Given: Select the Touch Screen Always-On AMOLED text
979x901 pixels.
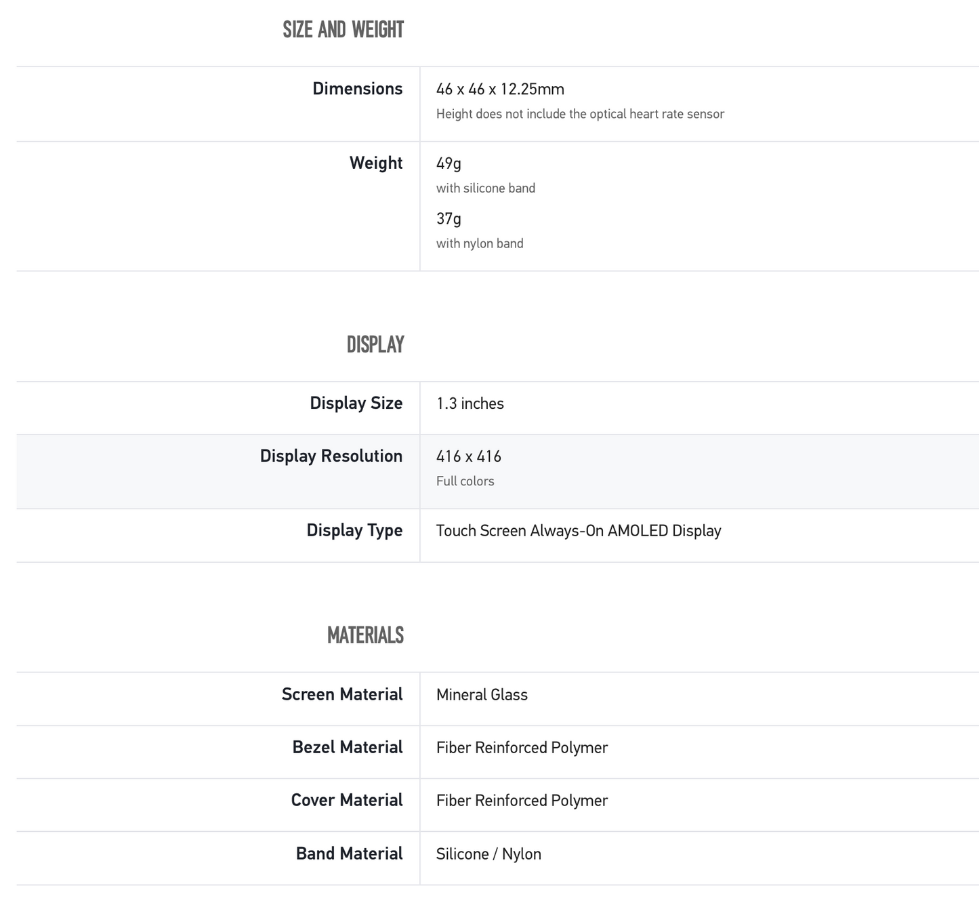Looking at the screenshot, I should click(578, 531).
